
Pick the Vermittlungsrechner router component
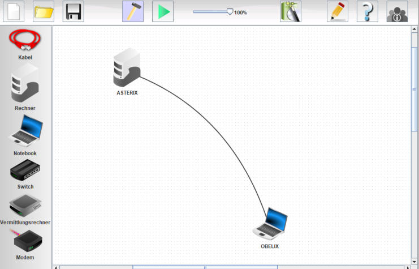pyautogui.click(x=25, y=206)
